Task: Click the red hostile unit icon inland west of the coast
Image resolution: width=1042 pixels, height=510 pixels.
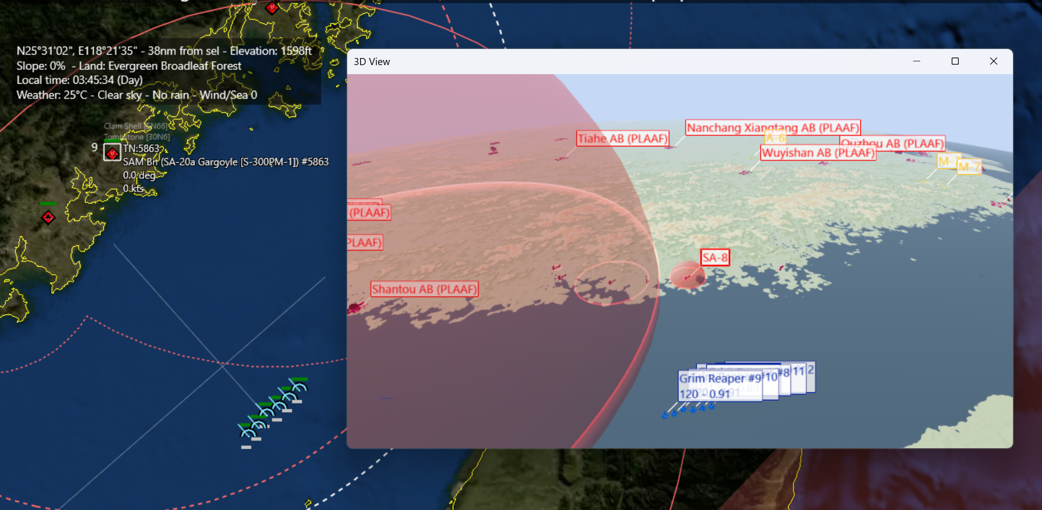Action: coord(48,218)
